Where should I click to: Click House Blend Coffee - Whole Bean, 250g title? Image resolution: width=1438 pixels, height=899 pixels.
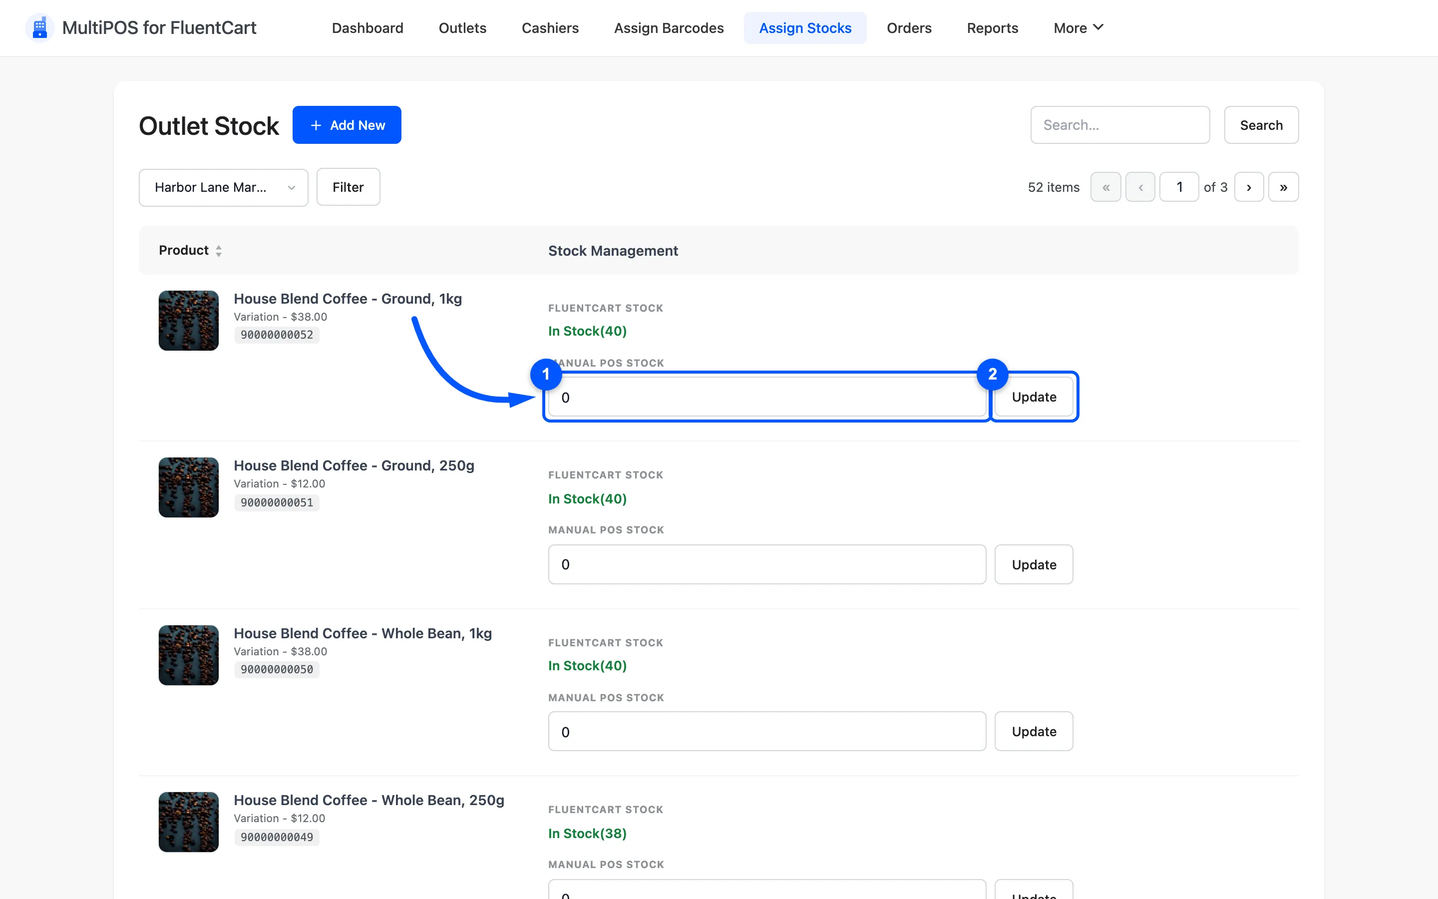pos(369,800)
